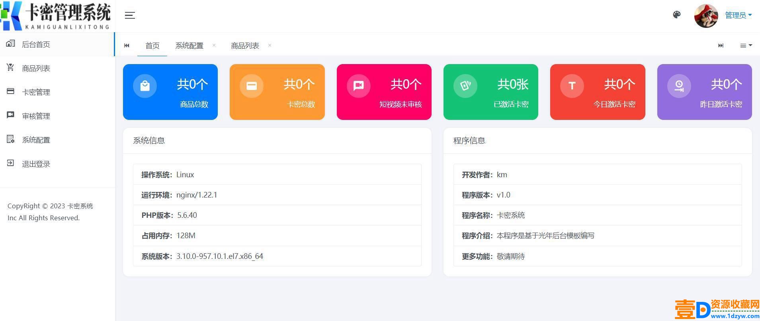Open theme color palette icon
Viewport: 760px width, 321px height.
point(677,15)
